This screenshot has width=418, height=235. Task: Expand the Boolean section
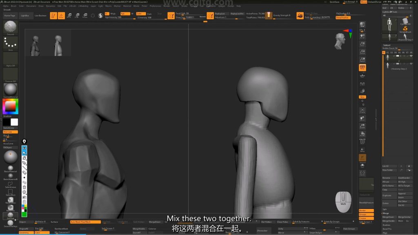pos(386,225)
